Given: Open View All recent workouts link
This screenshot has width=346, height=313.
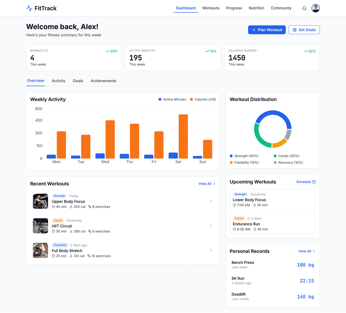Looking at the screenshot, I should (207, 184).
